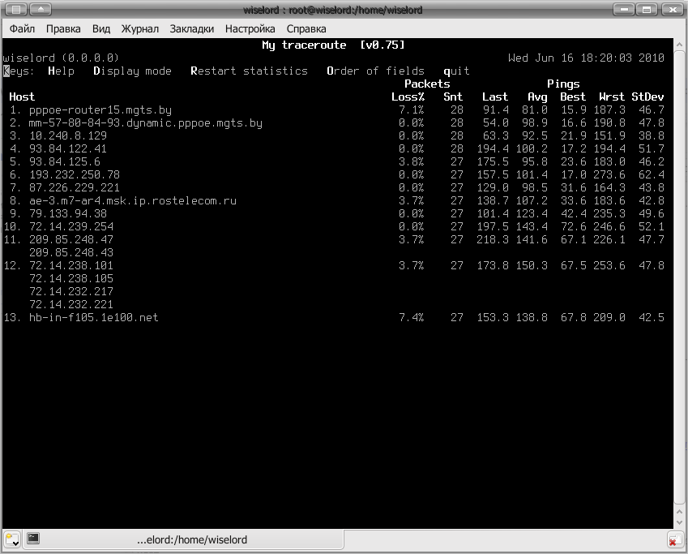Click the 7.1% loss value in row 1
This screenshot has height=554, width=688.
[411, 110]
